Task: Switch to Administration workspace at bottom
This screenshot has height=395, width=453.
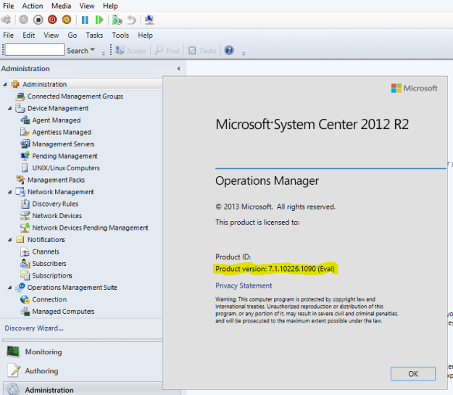Action: [49, 390]
